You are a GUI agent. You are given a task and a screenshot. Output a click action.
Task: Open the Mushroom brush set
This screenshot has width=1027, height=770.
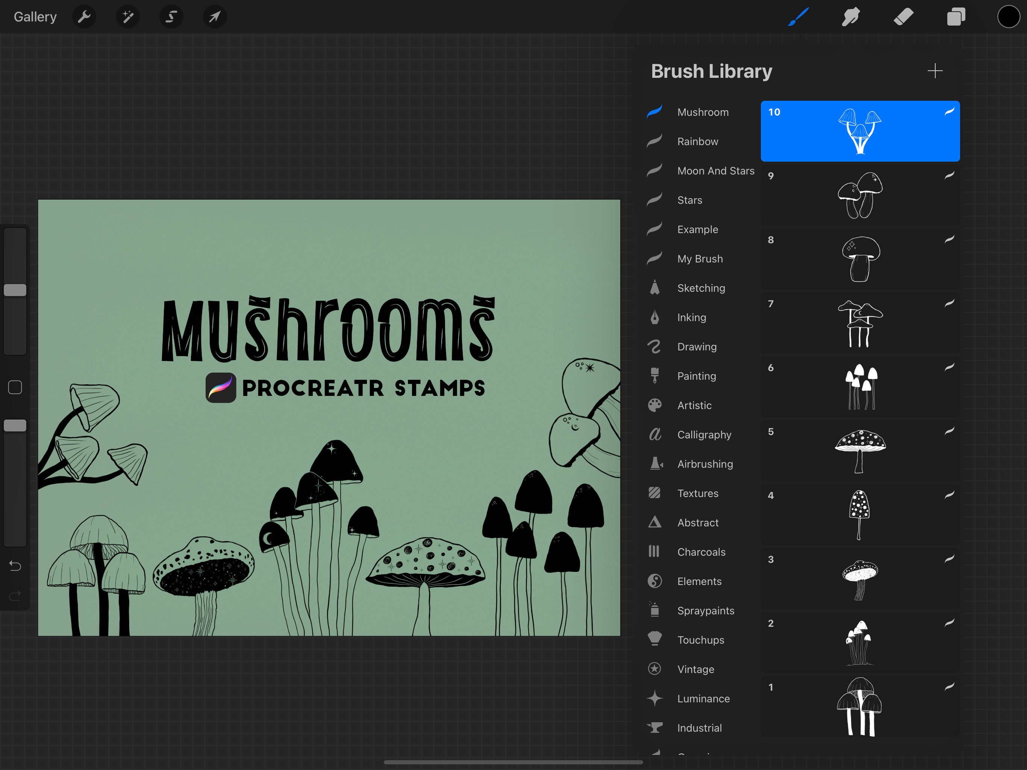pyautogui.click(x=701, y=112)
